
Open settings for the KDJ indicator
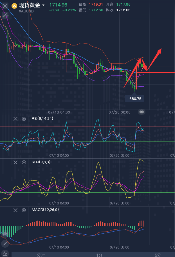coord(24,162)
